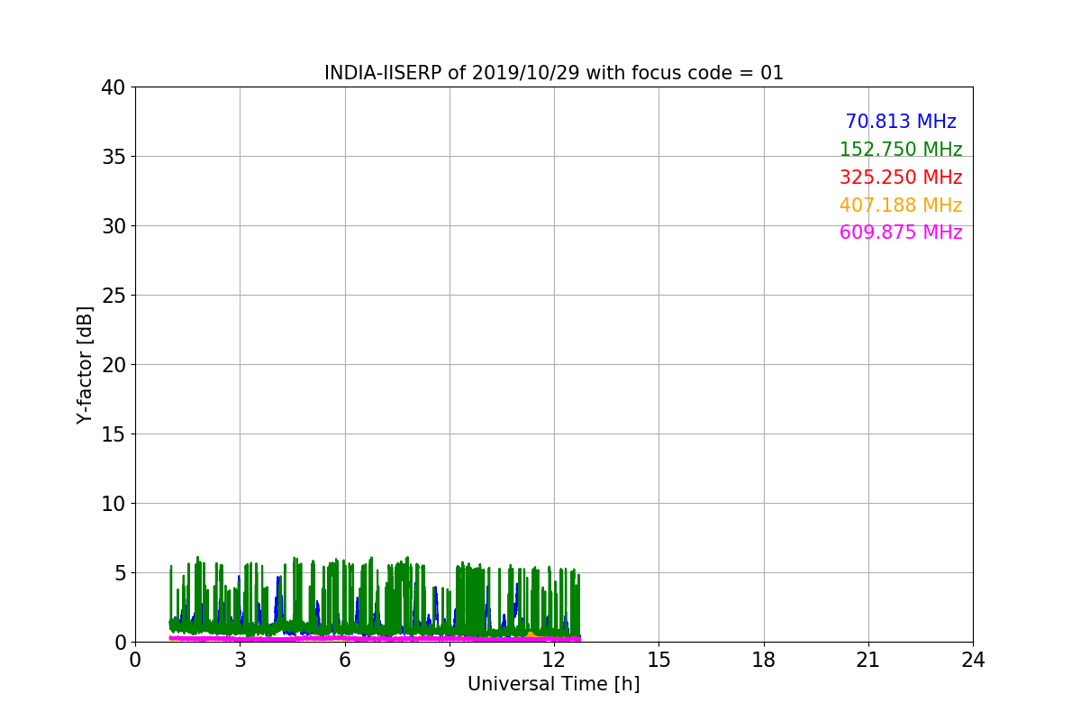Select the 407.188 MHz legend label
Viewport: 1081px width, 721px height.
point(901,205)
